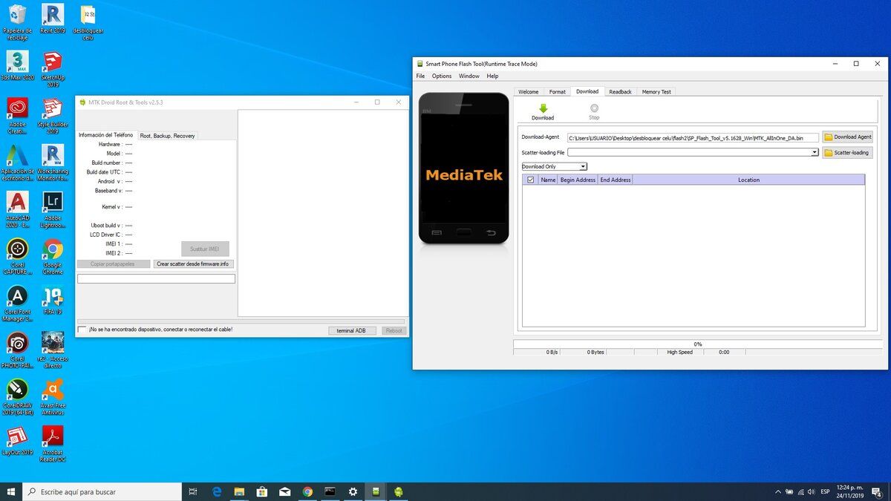Click the Download-Agent path field
The image size is (891, 501).
[x=693, y=138]
